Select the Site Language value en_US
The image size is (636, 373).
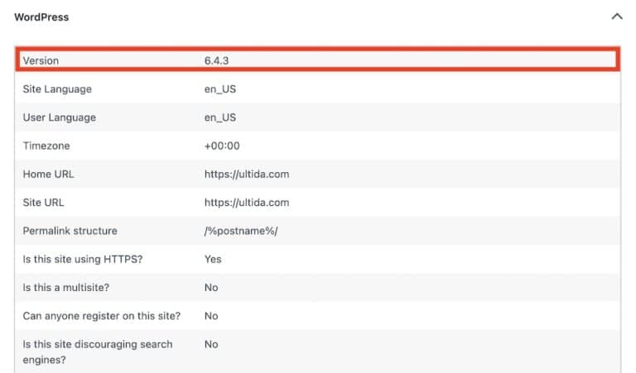219,89
